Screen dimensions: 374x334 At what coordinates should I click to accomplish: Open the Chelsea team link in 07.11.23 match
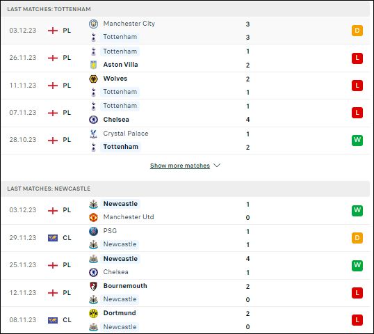116,120
